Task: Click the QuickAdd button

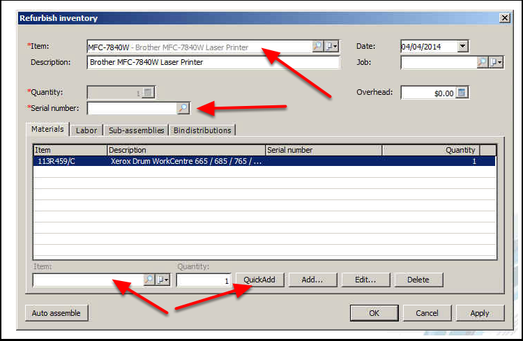Action: [259, 280]
